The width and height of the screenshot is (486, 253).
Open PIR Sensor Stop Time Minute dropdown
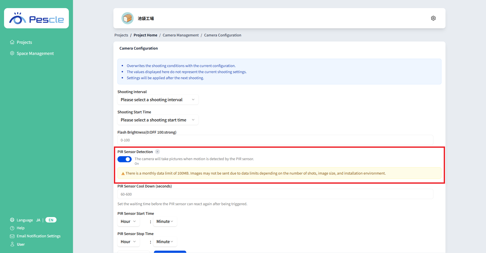click(165, 242)
